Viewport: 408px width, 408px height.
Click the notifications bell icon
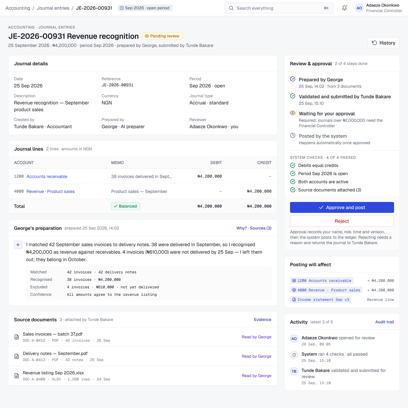pos(344,8)
